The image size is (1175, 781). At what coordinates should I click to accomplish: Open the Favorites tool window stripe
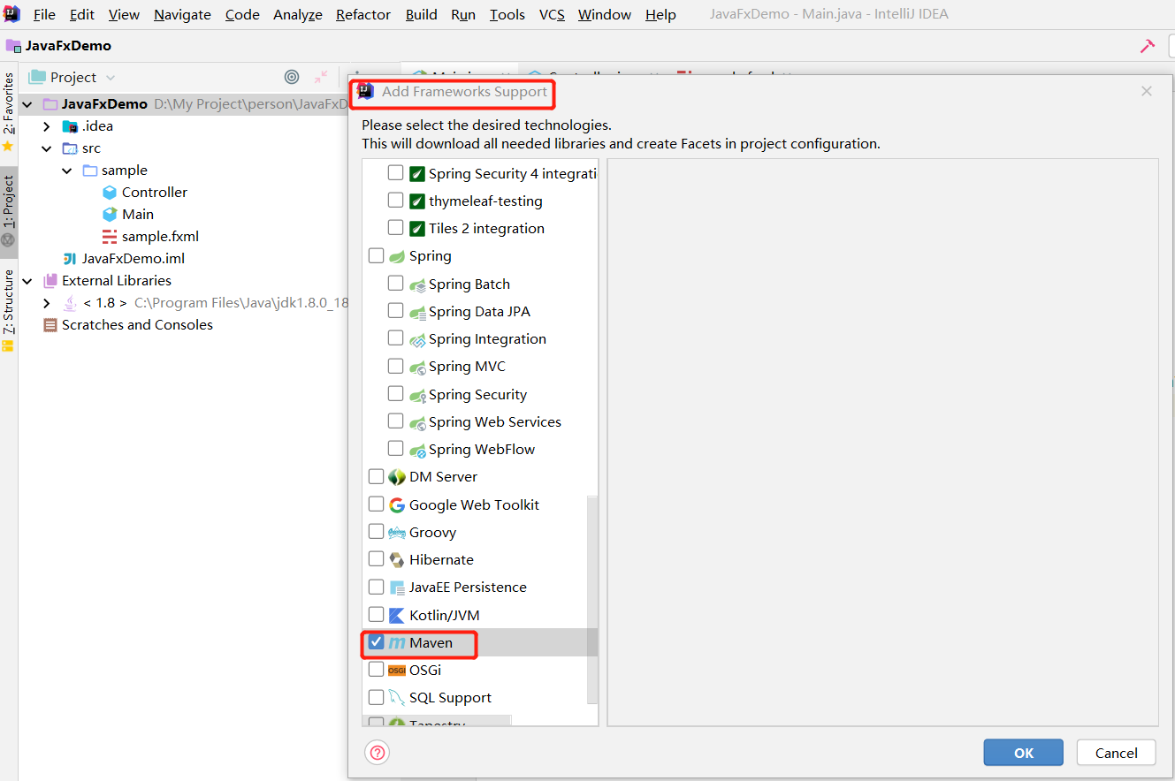pyautogui.click(x=9, y=112)
